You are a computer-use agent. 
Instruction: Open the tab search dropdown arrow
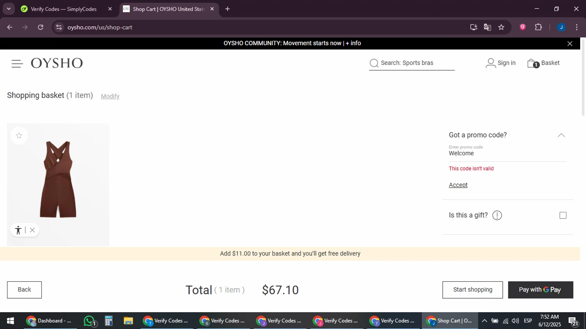pyautogui.click(x=9, y=9)
